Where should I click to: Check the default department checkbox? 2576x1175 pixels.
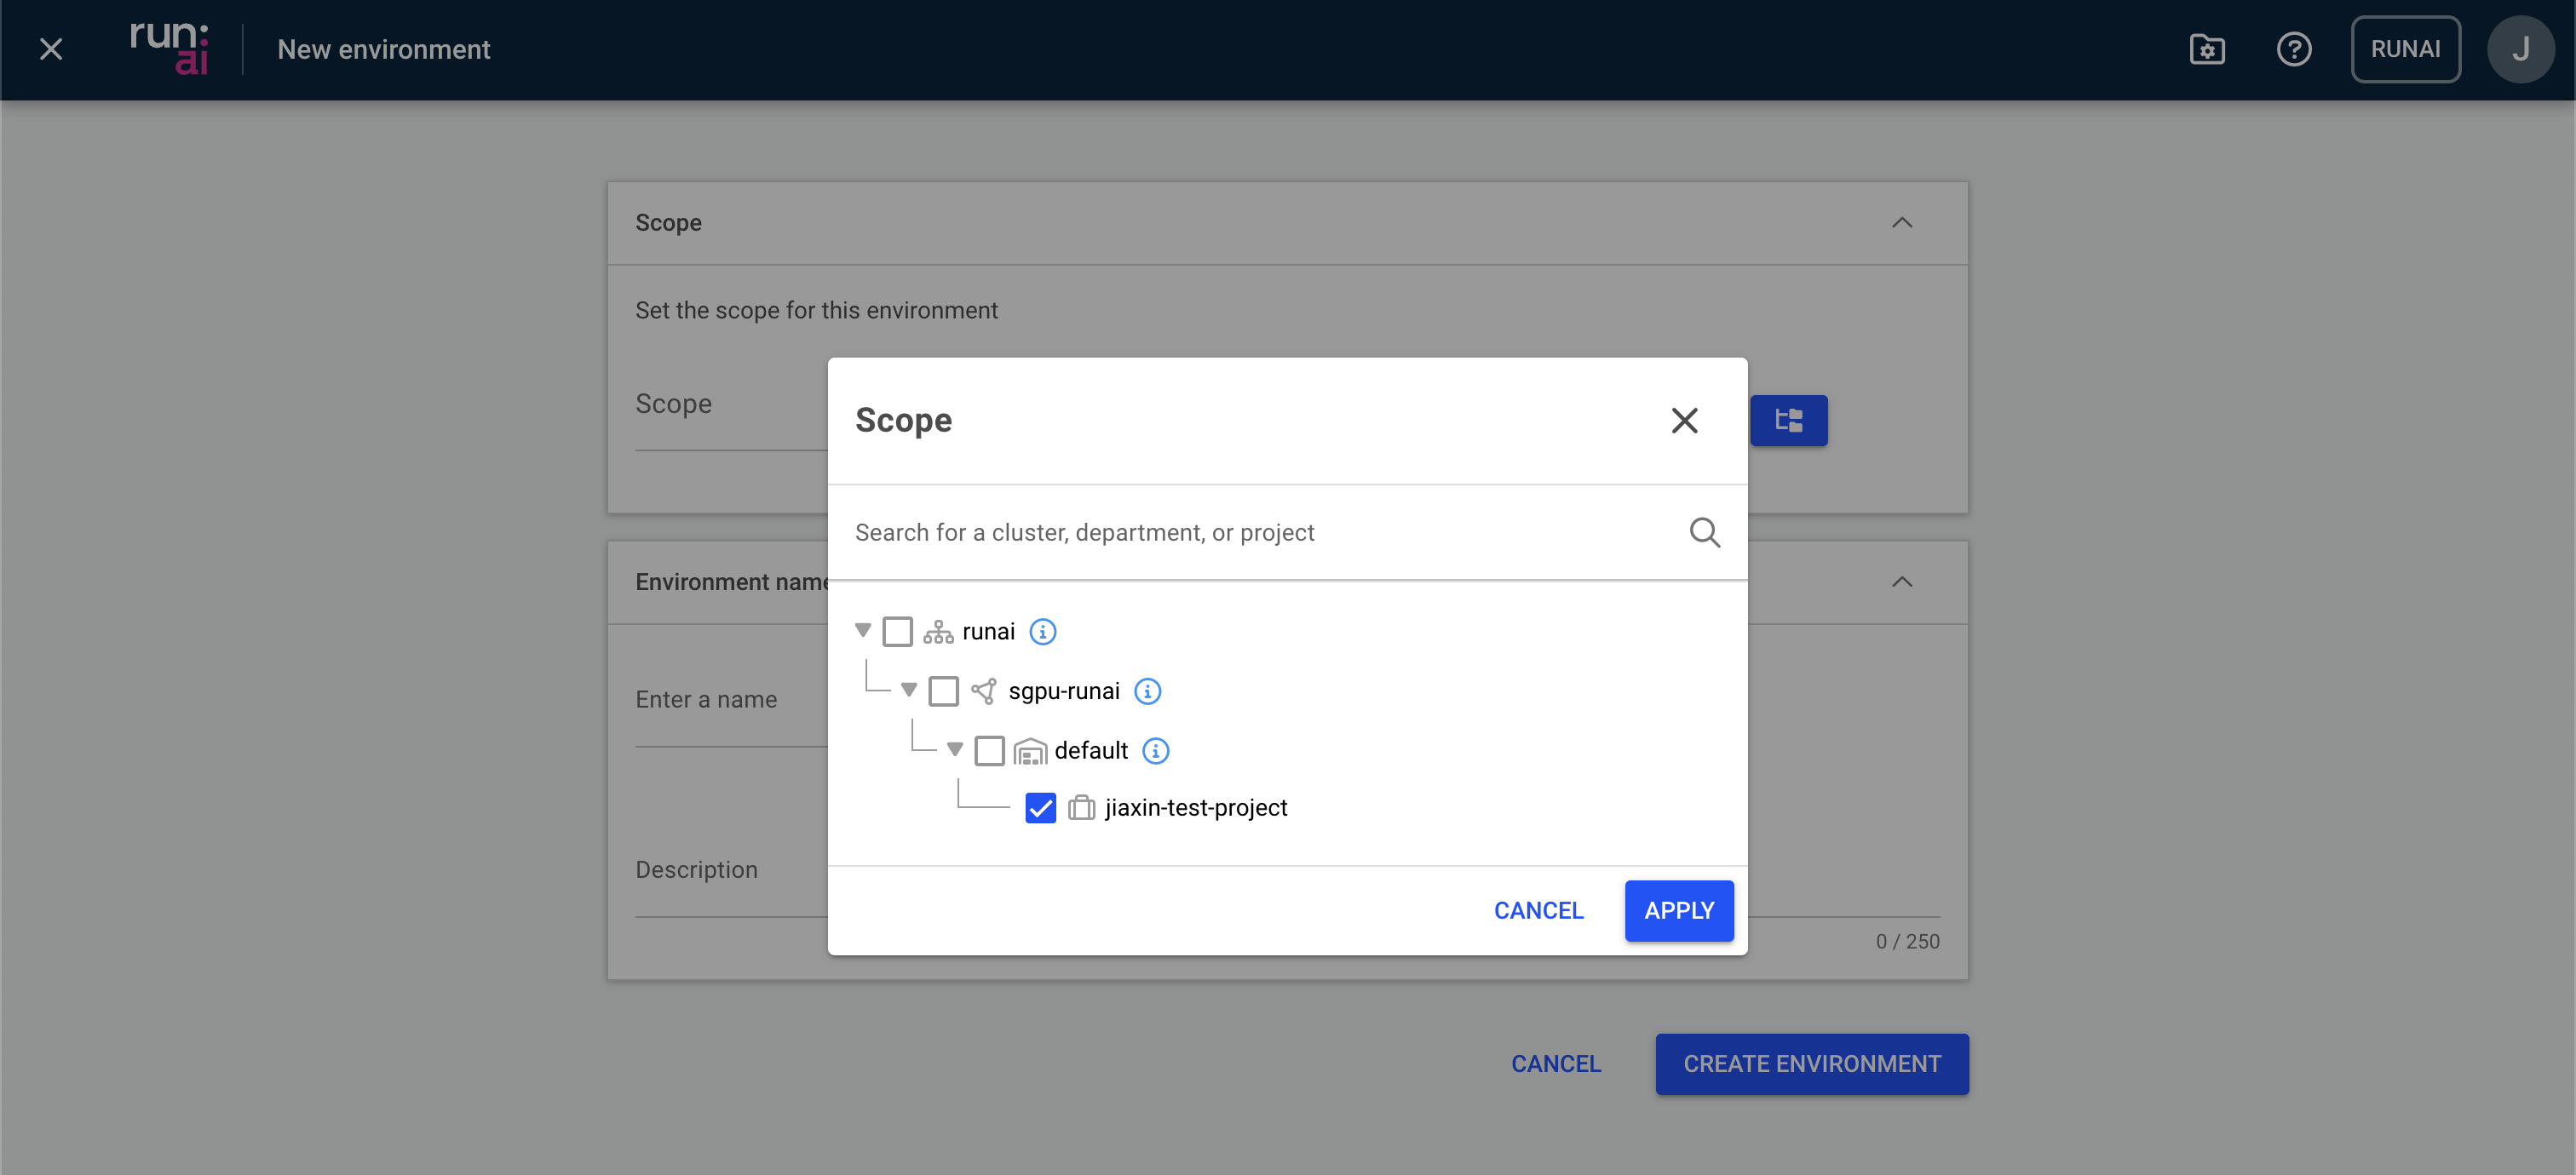(x=989, y=750)
